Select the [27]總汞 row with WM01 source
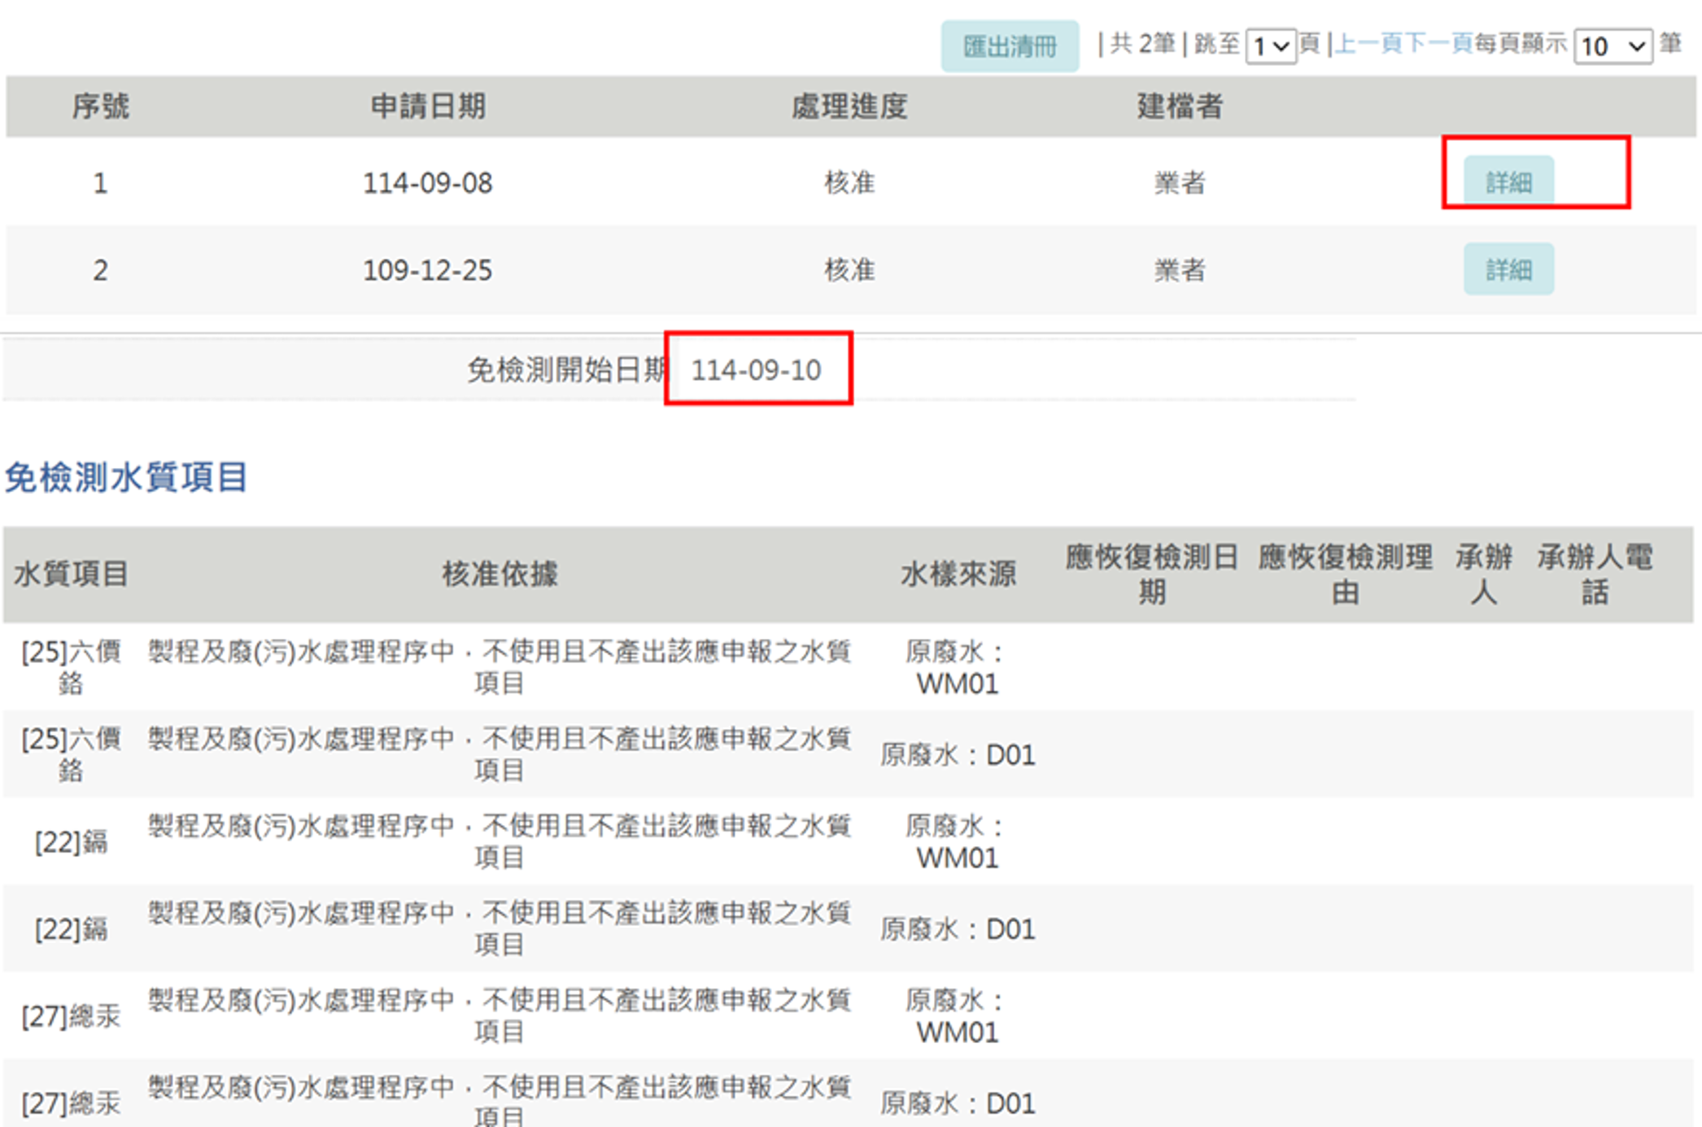 point(849,1016)
